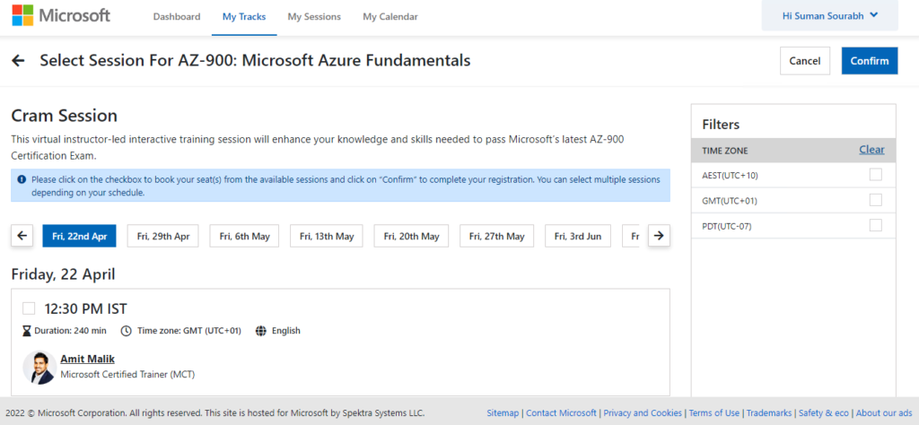Click the Duration: 240 min text
The height and width of the screenshot is (425, 919).
[x=70, y=331]
